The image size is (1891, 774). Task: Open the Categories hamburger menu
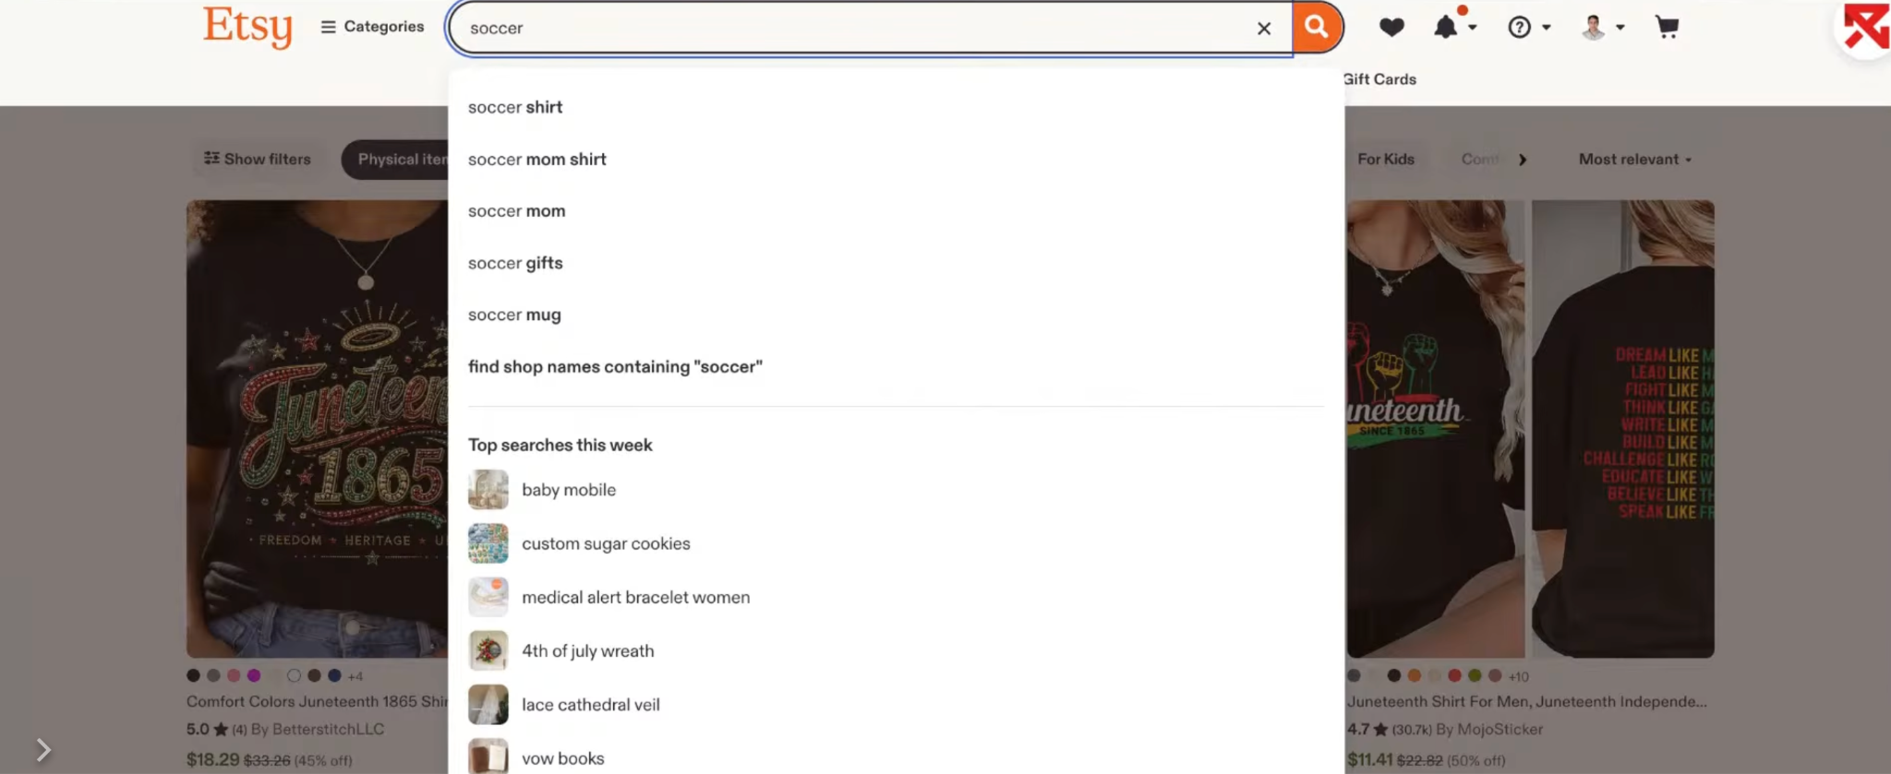click(372, 27)
